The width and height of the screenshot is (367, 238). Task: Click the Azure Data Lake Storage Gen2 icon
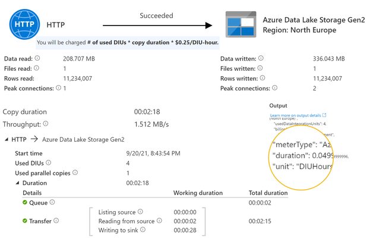point(241,24)
